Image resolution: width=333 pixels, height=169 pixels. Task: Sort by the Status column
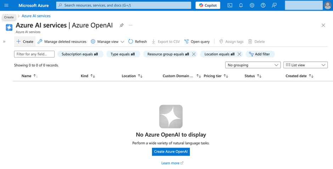click(253, 76)
